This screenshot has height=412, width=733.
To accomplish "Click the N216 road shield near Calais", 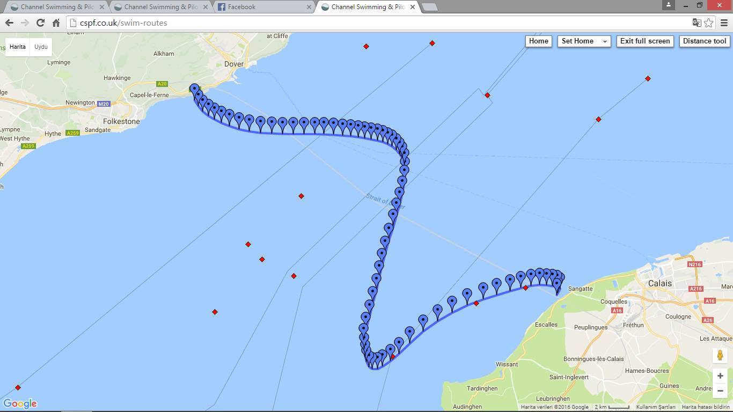I will pos(695,264).
